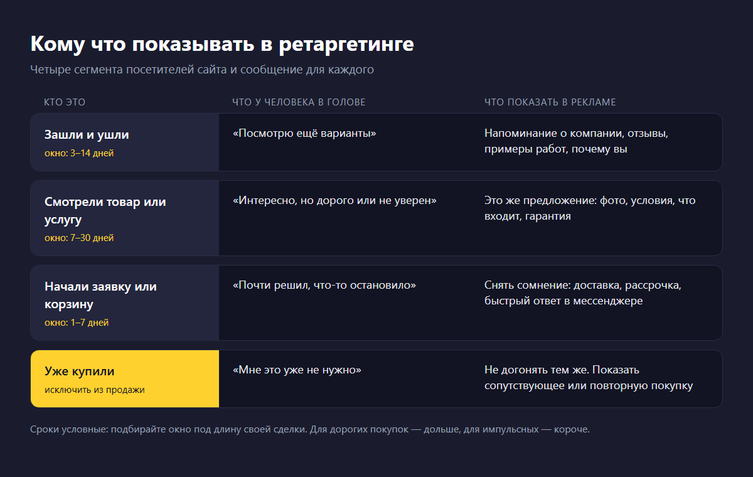Click the column header «КТО ЭТО»

(x=65, y=102)
